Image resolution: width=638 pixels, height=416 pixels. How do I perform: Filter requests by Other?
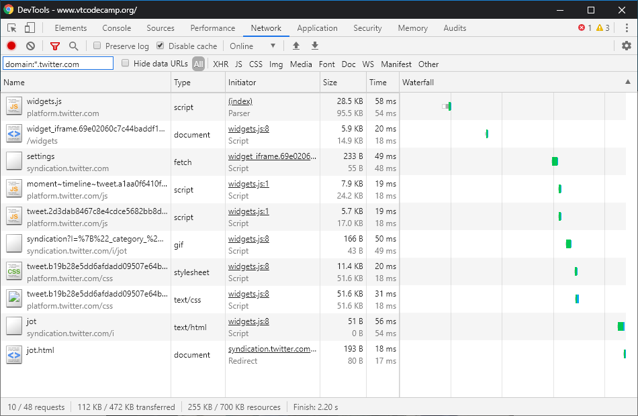pos(428,64)
